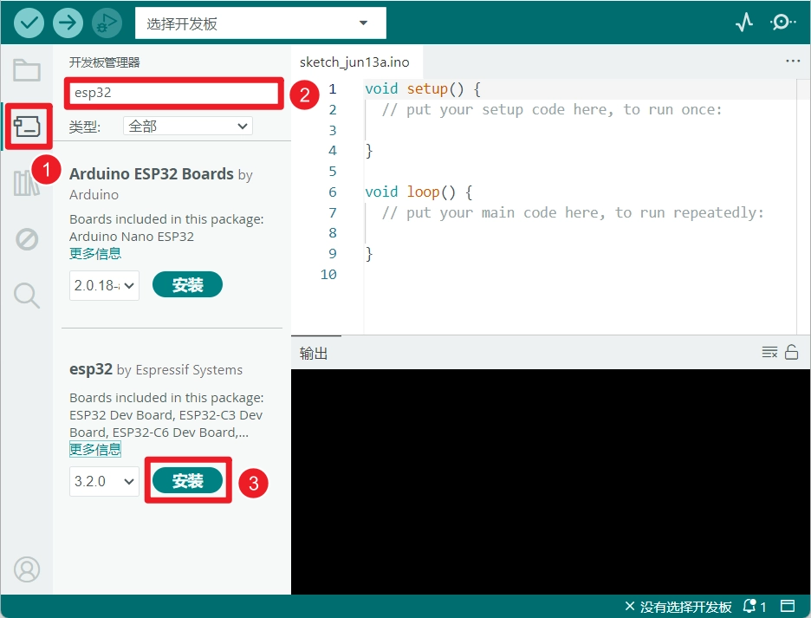
Task: Open the version dropdown showing 3.2.0
Action: coord(104,481)
